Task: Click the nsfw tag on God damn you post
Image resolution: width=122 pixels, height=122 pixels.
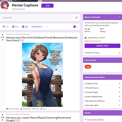Action: [18, 120]
